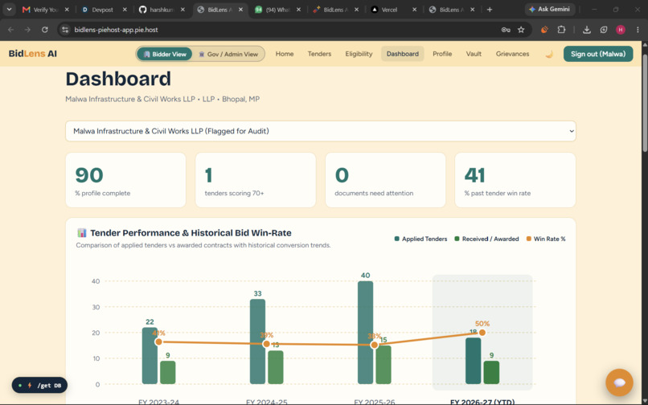Toggle Applied Tenders legend item

pyautogui.click(x=420, y=239)
